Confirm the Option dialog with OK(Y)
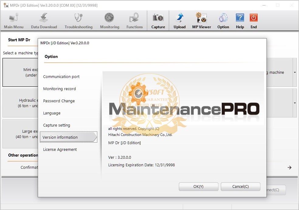299x210 pixels. coord(198,187)
